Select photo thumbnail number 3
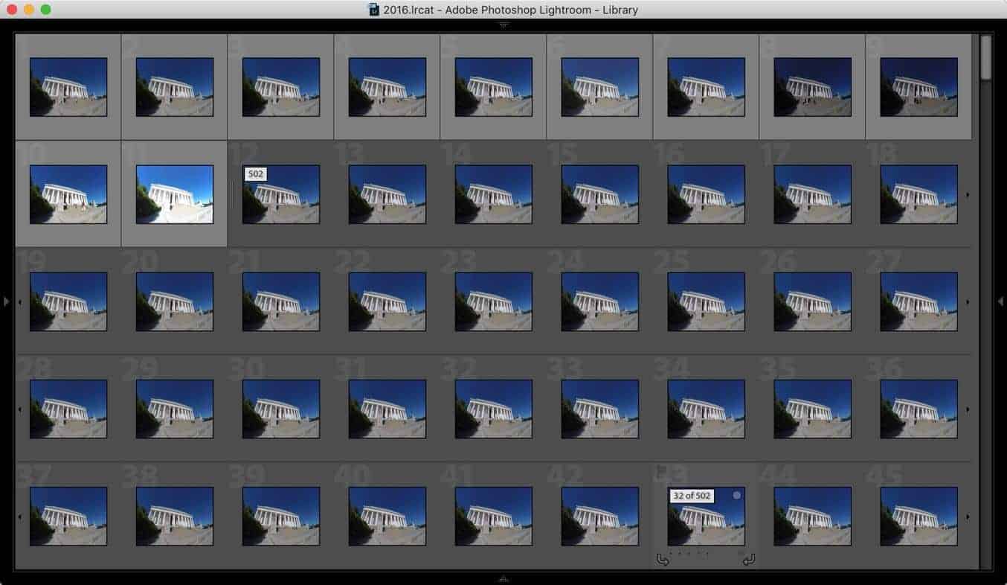The image size is (1007, 585). [281, 87]
